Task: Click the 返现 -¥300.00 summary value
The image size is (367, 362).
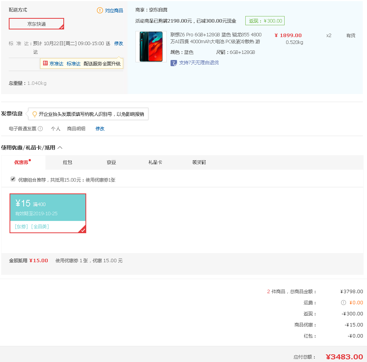Action: point(352,314)
